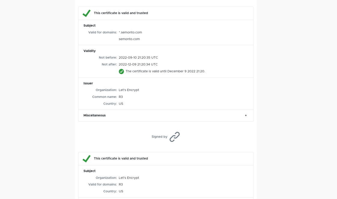Click the US Country value under Issuer
The width and height of the screenshot is (337, 199).
tap(121, 104)
